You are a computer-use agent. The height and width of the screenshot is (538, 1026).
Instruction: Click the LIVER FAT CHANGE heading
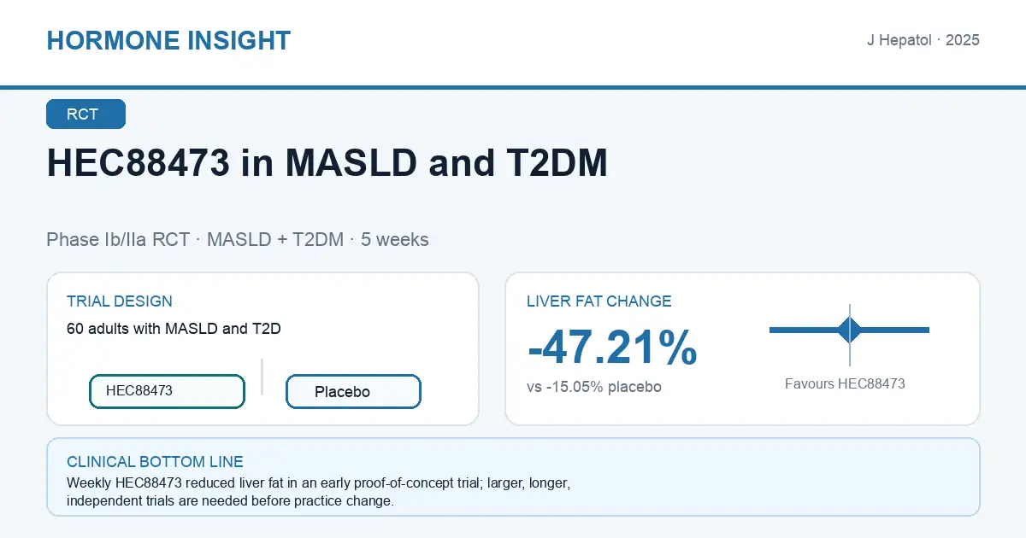tap(599, 301)
